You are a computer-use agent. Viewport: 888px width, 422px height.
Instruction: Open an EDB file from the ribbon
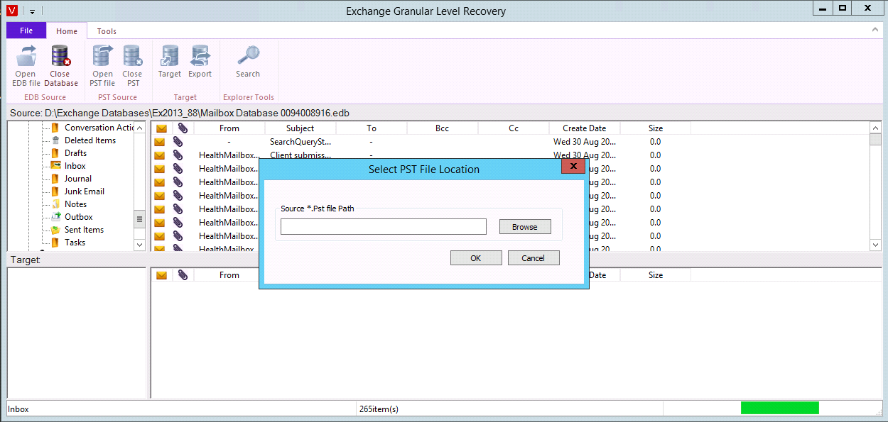pyautogui.click(x=26, y=65)
